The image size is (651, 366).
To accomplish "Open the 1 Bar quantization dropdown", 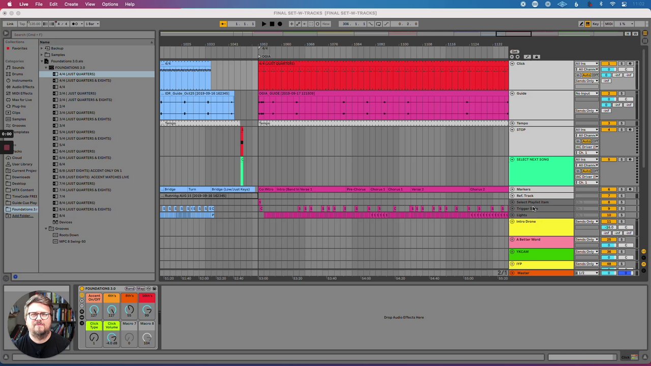I will pyautogui.click(x=92, y=24).
